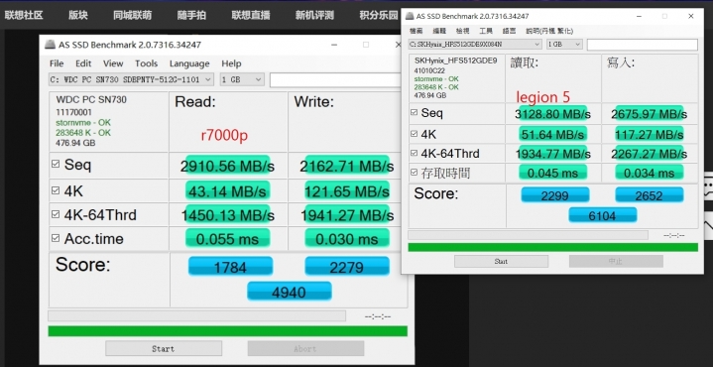
Task: Click the green progress bar in the WDC window
Action: coord(228,331)
